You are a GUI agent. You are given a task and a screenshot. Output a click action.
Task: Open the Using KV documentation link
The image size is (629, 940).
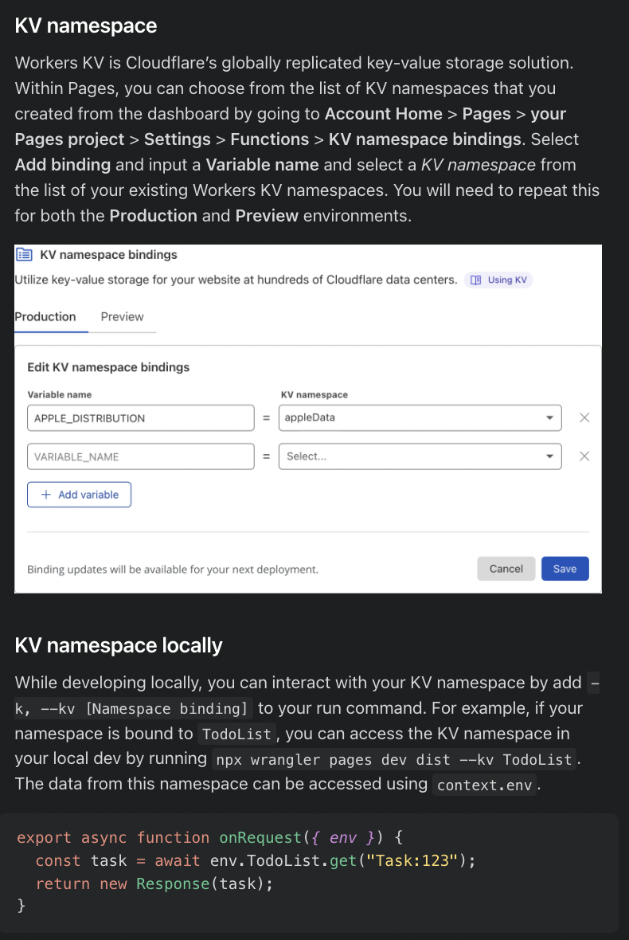click(x=498, y=280)
